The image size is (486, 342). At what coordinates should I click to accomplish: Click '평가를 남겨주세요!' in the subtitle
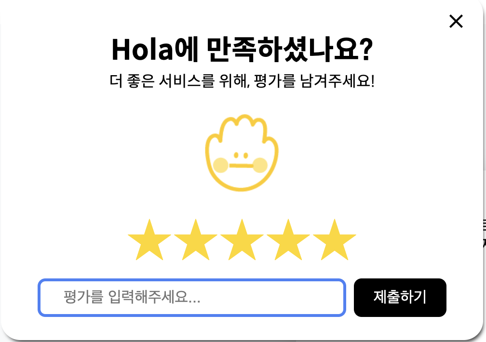pyautogui.click(x=314, y=81)
